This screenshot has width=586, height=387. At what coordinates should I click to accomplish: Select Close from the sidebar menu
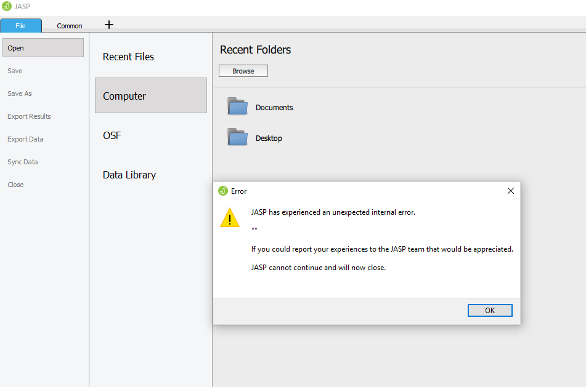15,184
